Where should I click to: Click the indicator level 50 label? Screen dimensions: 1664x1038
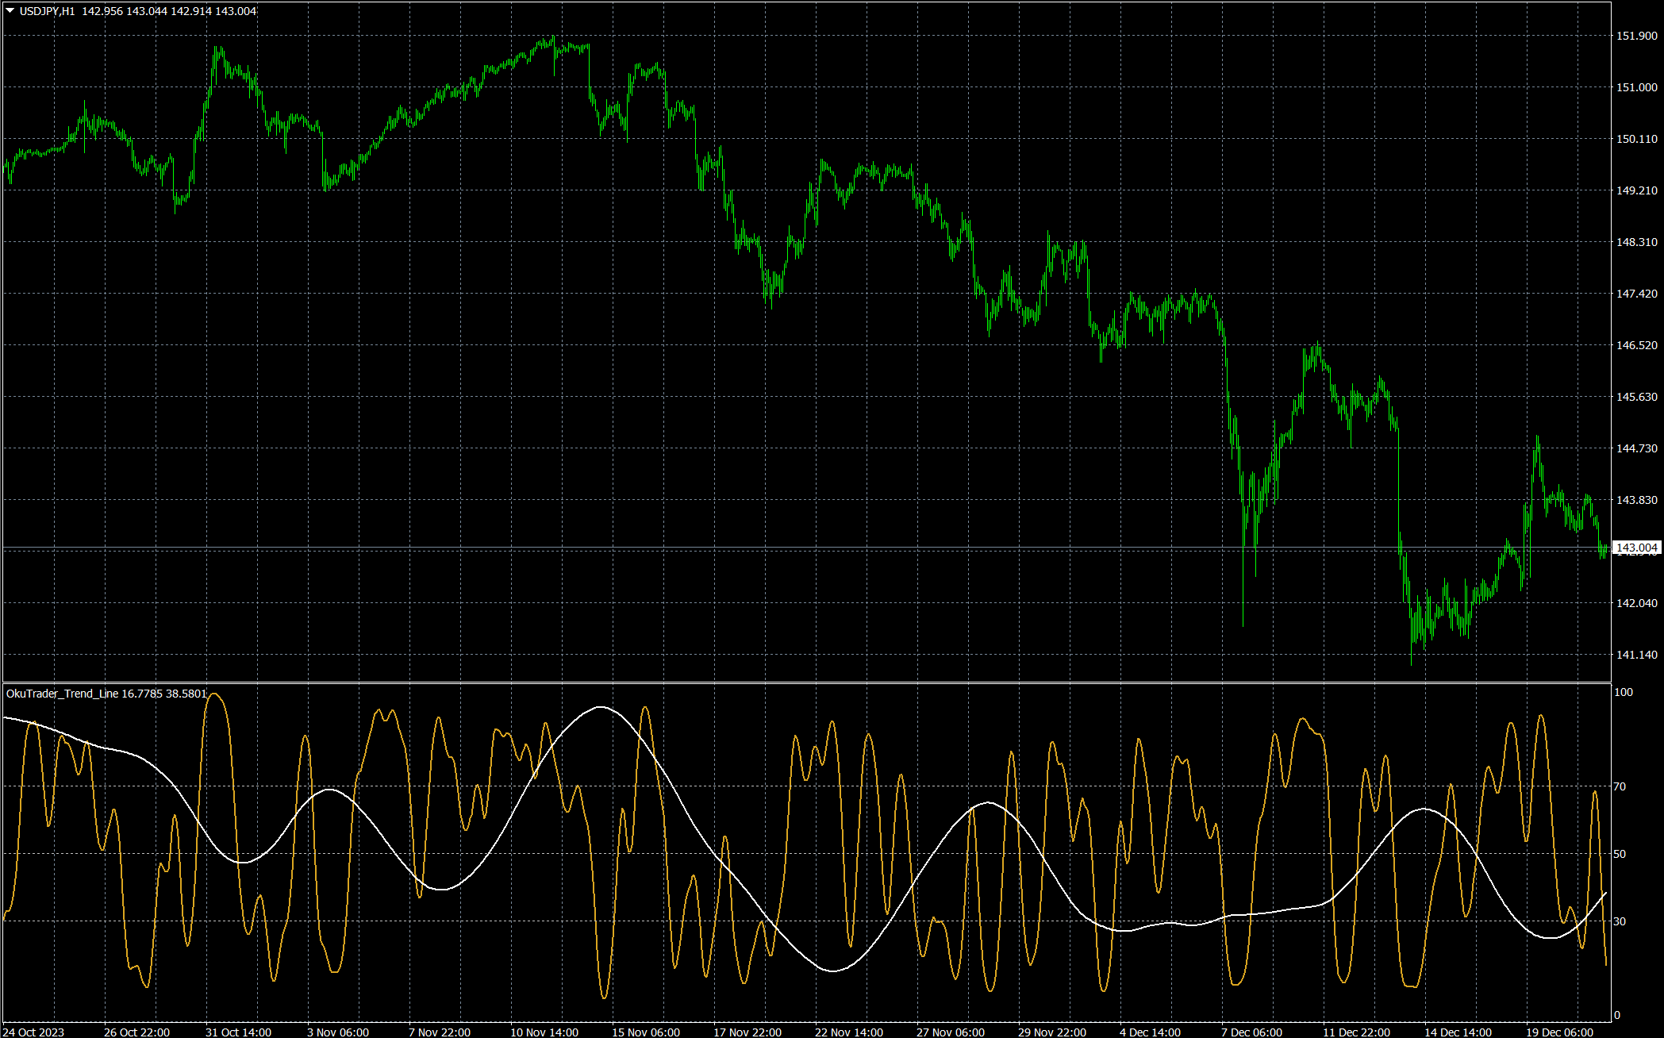pos(1620,854)
